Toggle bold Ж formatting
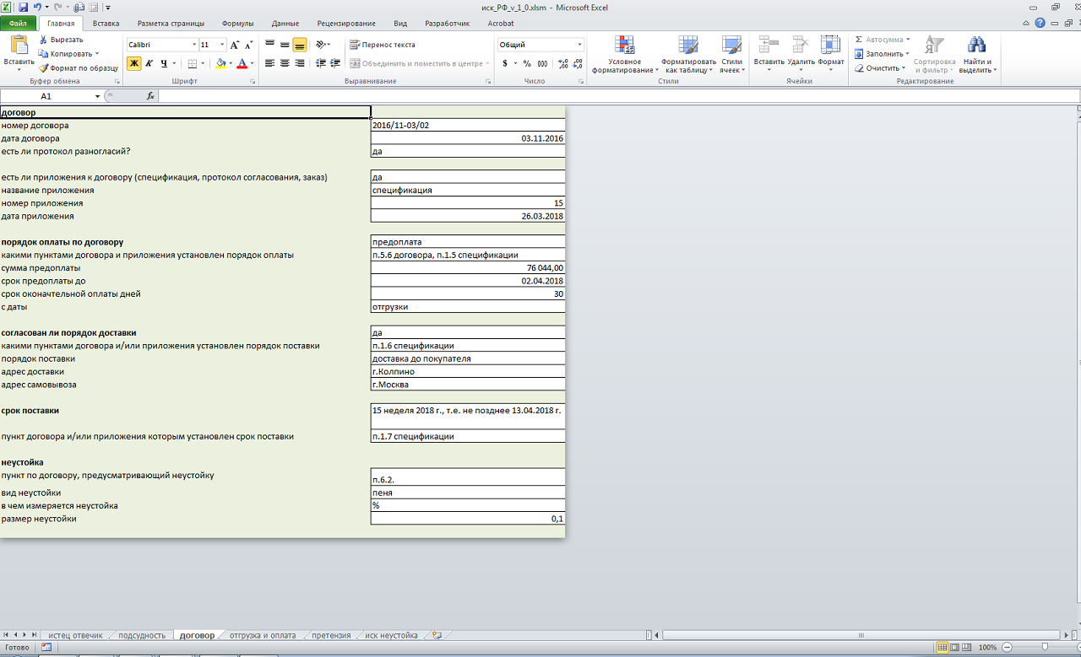The image size is (1081, 657). point(133,63)
